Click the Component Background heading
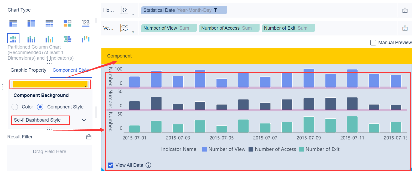 pyautogui.click(x=41, y=95)
